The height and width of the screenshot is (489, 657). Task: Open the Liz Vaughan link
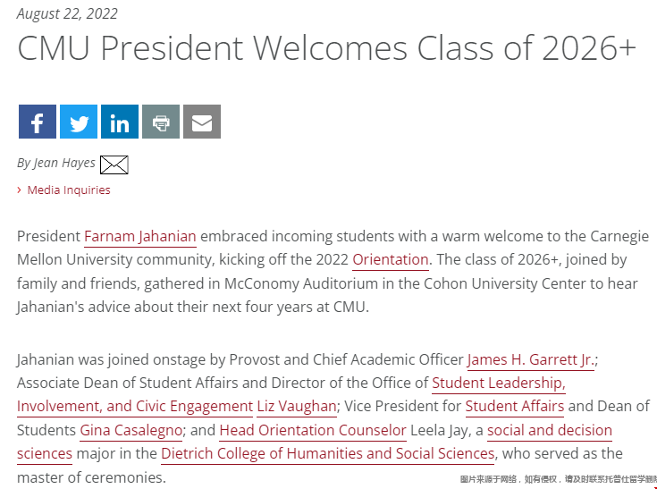(x=297, y=407)
